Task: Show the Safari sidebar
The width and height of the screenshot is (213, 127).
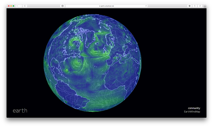Action: point(25,6)
